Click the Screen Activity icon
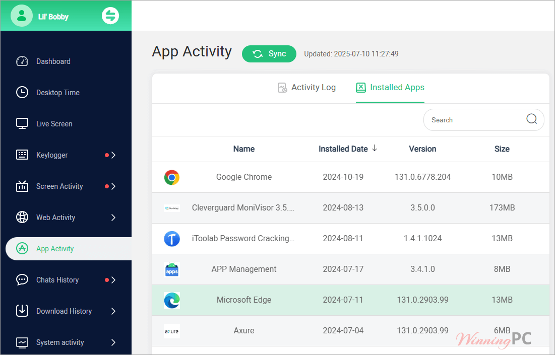 (22, 186)
